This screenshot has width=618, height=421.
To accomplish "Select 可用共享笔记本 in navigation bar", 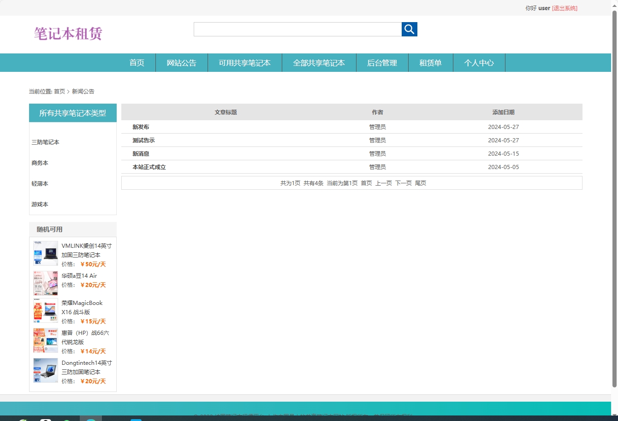I will [244, 63].
